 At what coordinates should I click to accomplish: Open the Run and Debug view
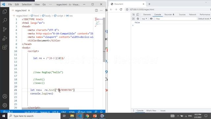[5, 38]
